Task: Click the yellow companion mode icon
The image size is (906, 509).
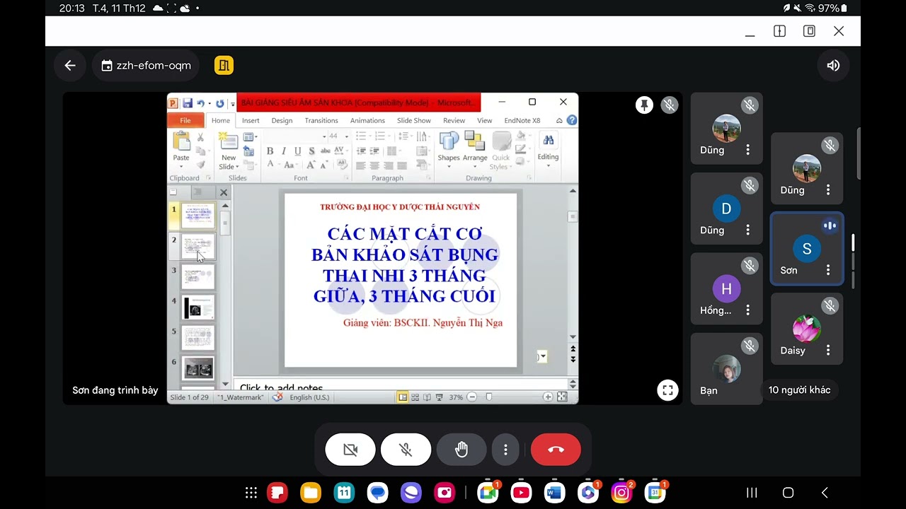Action: click(x=224, y=65)
